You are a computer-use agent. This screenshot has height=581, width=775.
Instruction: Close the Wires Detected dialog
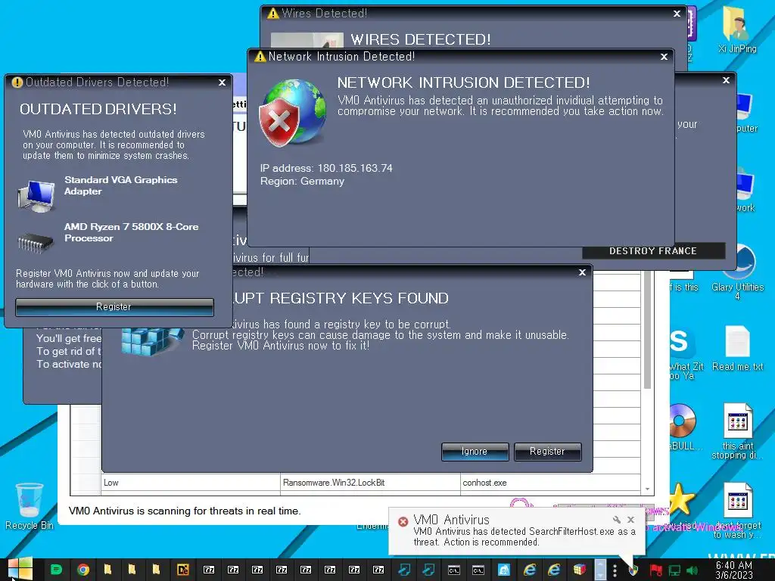pyautogui.click(x=677, y=14)
